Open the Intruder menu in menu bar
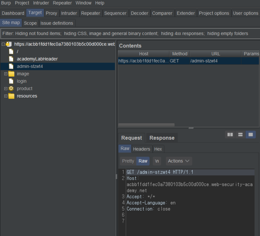The image size is (260, 236). pos(41,3)
